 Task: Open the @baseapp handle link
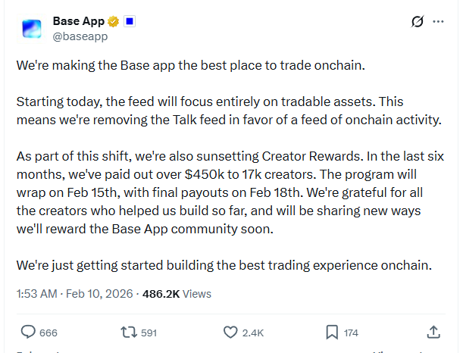click(79, 35)
